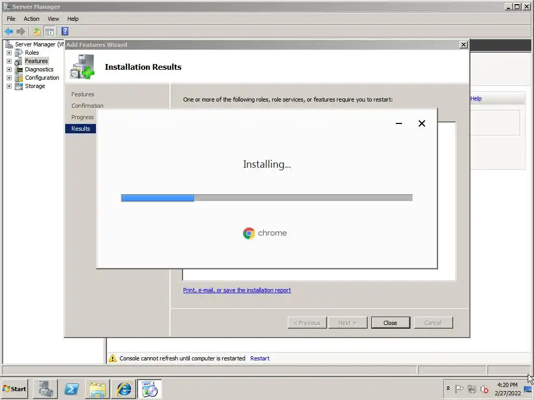Open the Action menu
Image resolution: width=534 pixels, height=400 pixels.
click(x=31, y=19)
